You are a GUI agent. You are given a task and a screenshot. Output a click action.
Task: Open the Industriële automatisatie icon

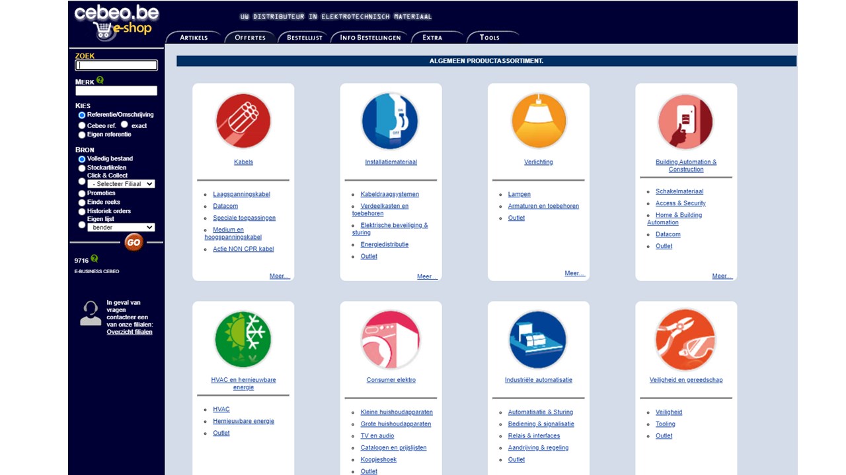pos(538,339)
